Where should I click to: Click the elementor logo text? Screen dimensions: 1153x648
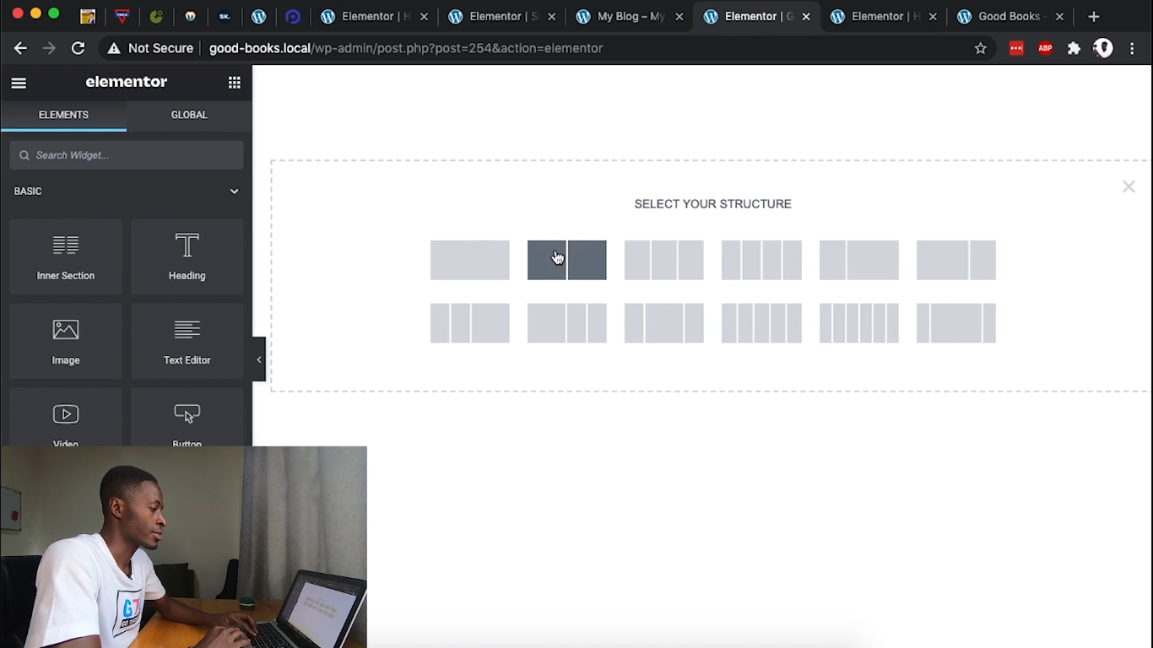click(127, 82)
